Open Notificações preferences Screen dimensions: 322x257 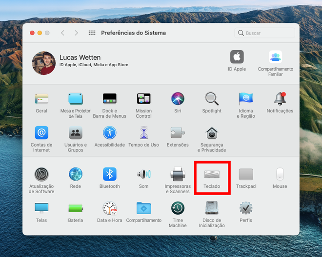(280, 99)
